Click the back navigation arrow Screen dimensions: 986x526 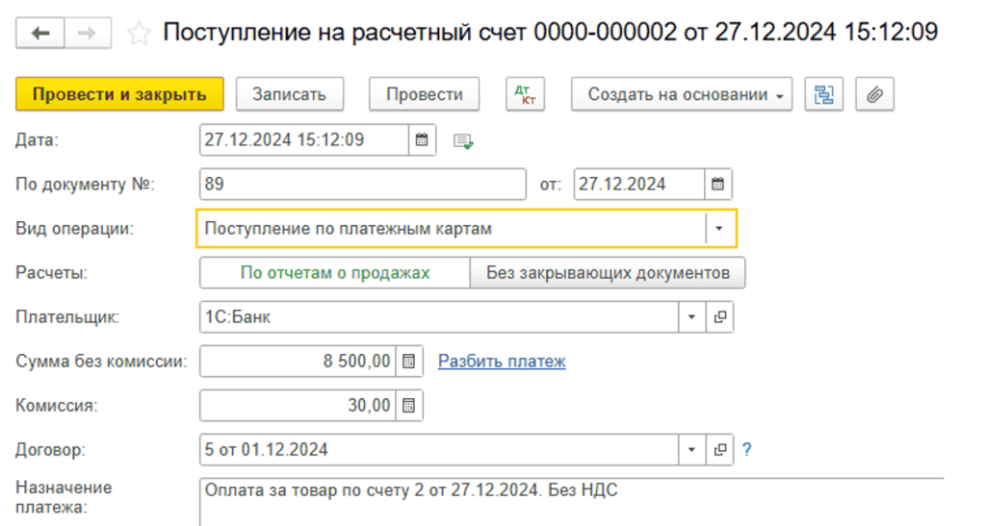coord(40,34)
